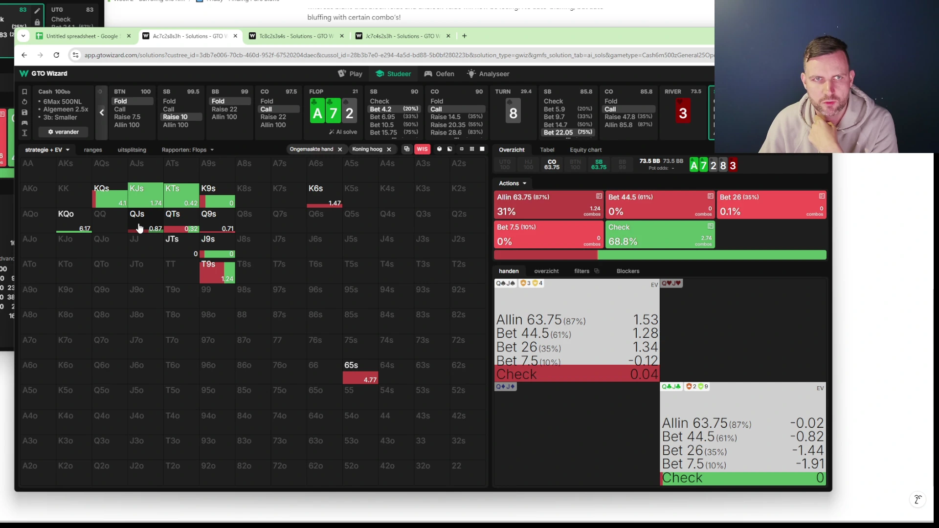Select the half-filled square view icon
Image resolution: width=939 pixels, height=528 pixels.
(x=450, y=149)
